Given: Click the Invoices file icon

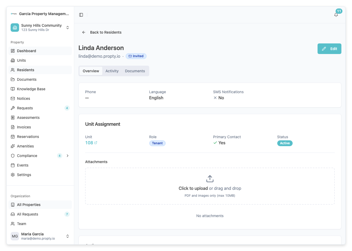Looking at the screenshot, I should tap(13, 127).
